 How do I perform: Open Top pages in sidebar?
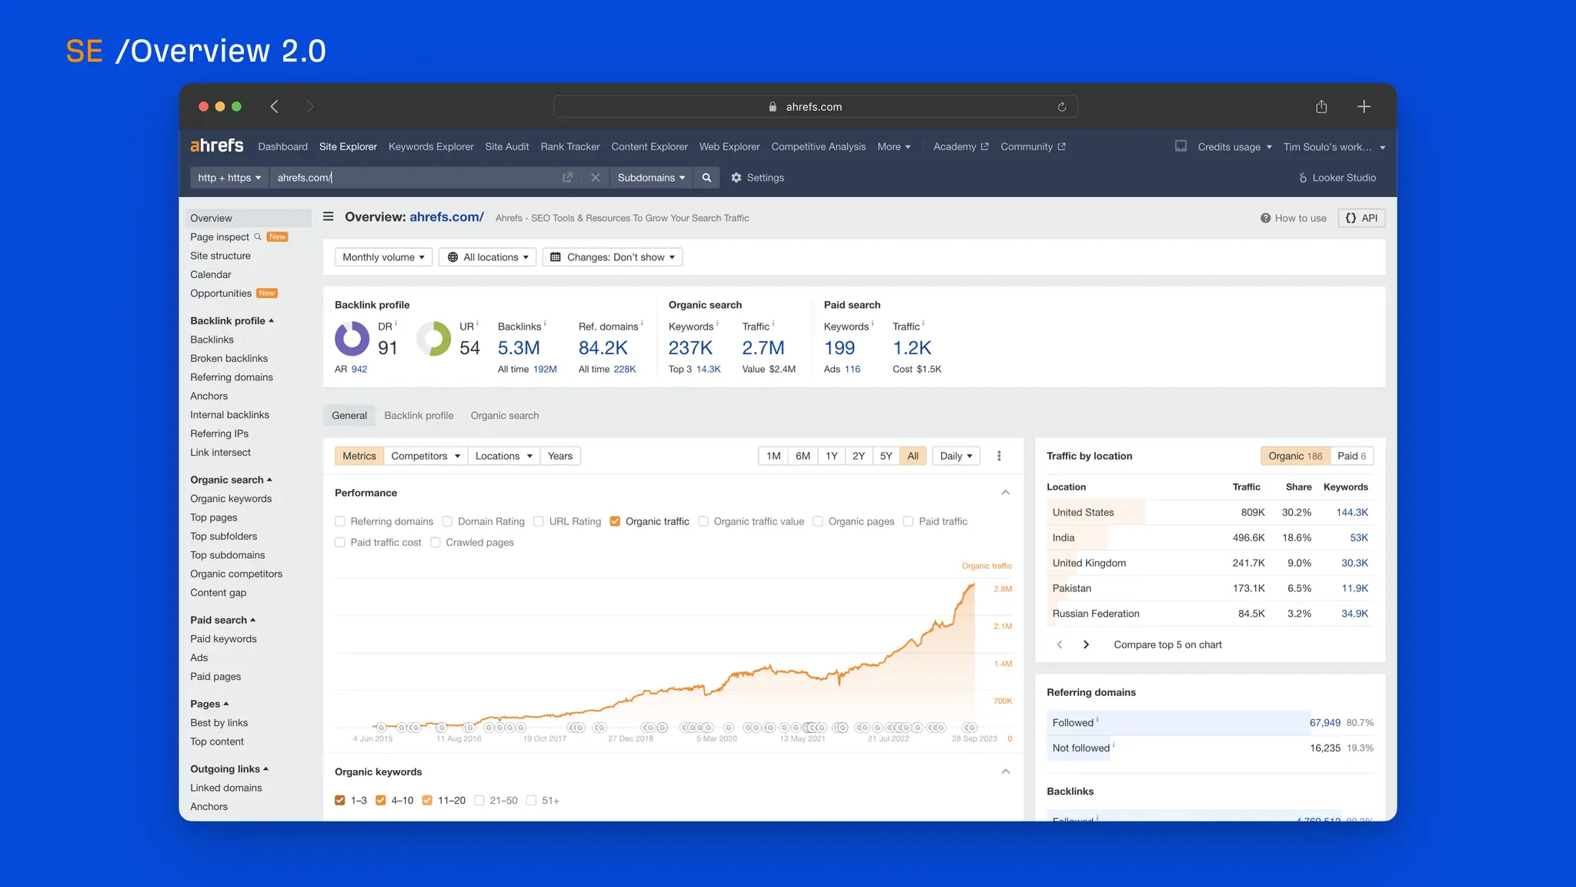point(214,517)
